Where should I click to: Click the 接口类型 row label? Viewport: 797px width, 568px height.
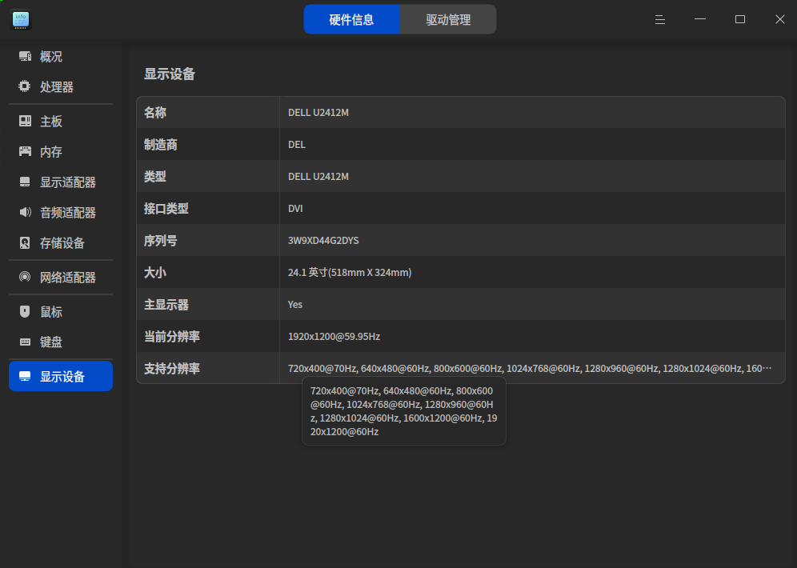click(x=166, y=209)
